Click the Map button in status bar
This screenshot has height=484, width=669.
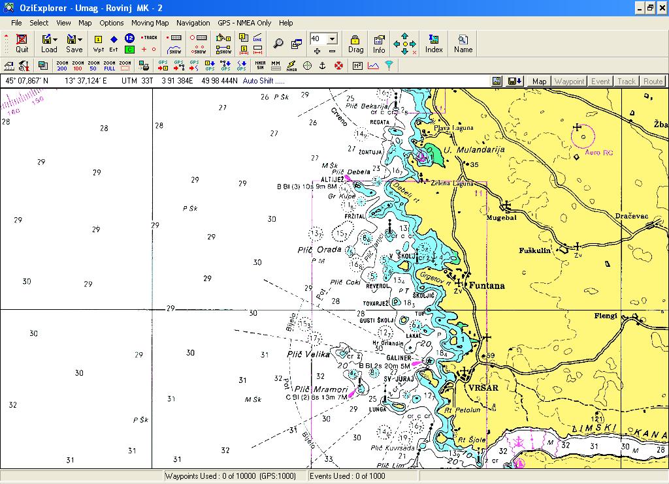pyautogui.click(x=539, y=82)
